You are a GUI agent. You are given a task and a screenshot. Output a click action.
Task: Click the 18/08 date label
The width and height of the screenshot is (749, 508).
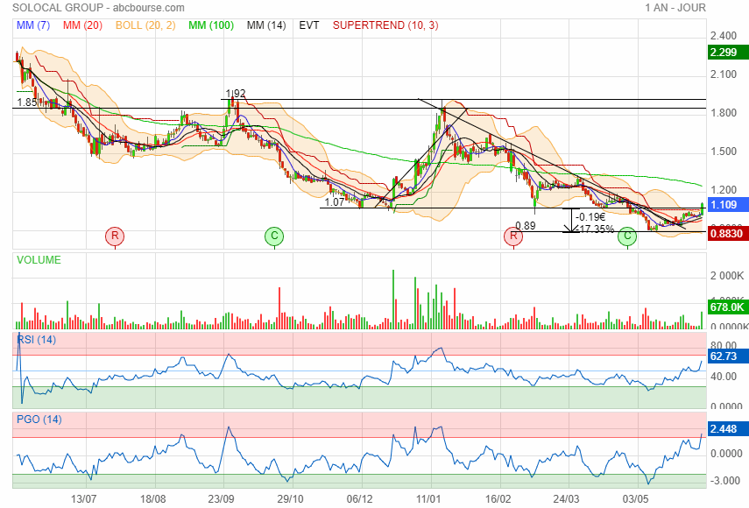click(152, 499)
